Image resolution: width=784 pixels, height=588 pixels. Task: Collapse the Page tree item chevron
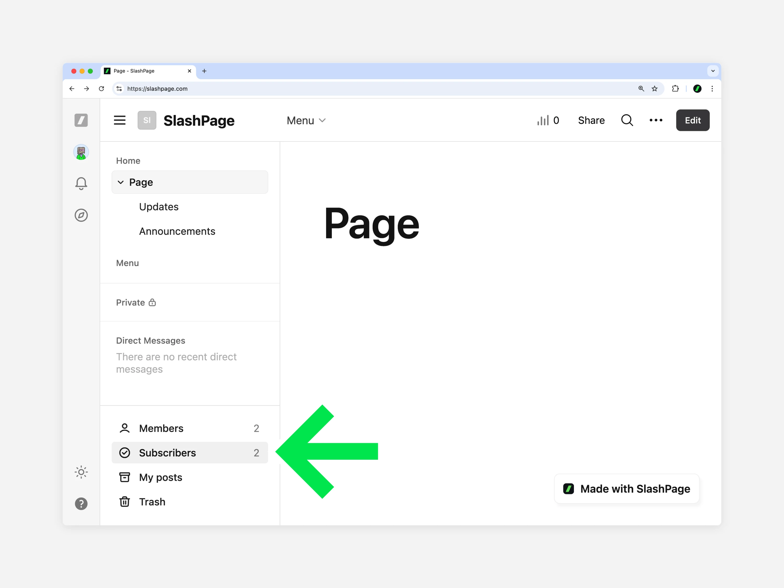point(120,182)
